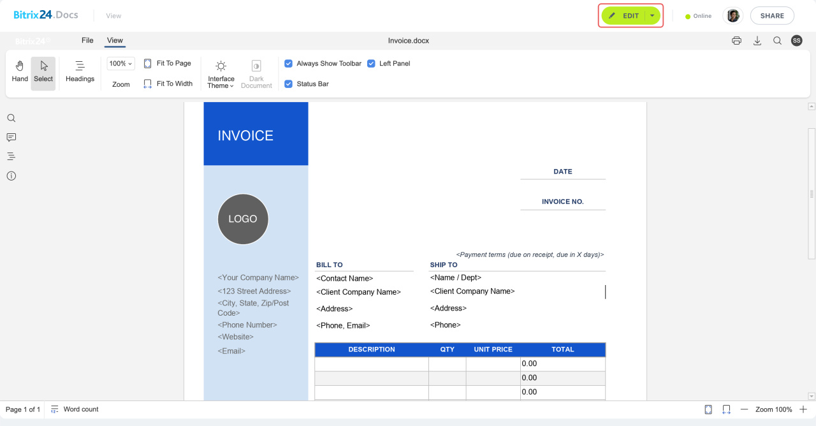Open the File menu
This screenshot has height=426, width=816.
[x=87, y=40]
